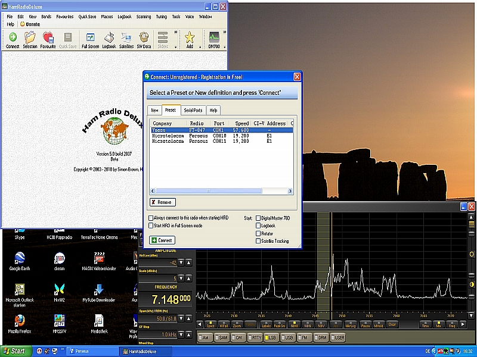The height and width of the screenshot is (357, 477).
Task: Enable Always connect to this radio checkbox
Action: (151, 218)
